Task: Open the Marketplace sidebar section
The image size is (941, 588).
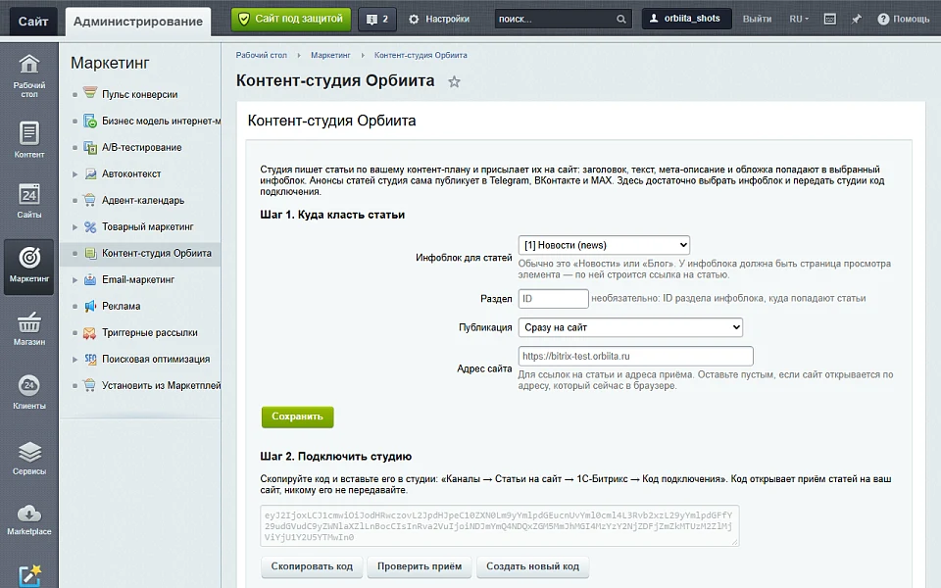Action: (x=28, y=519)
